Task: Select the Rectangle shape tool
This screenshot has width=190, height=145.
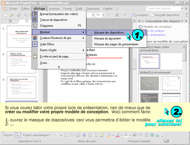Action: [66, 135]
